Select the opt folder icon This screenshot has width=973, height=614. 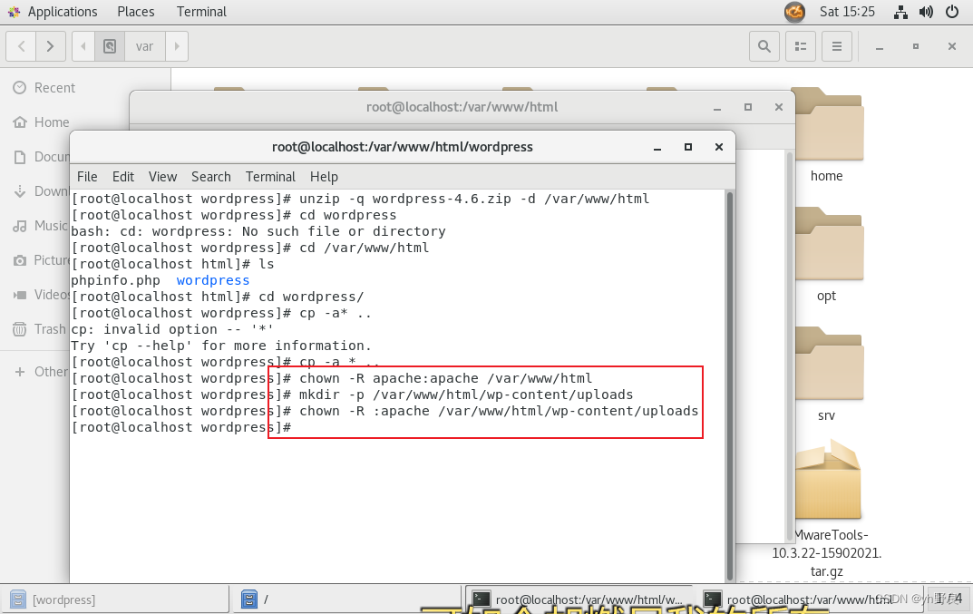828,244
